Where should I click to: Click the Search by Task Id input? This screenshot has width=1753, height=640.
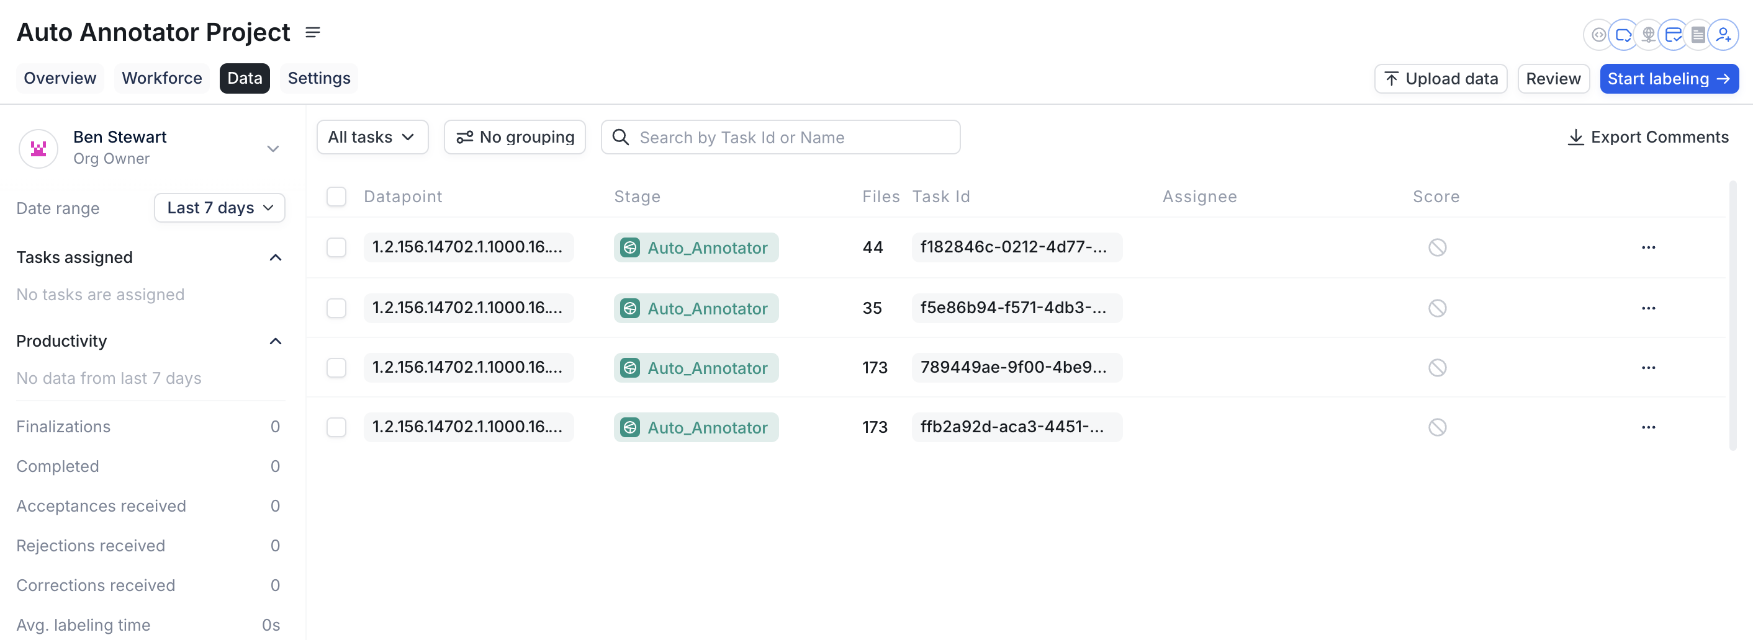[x=780, y=138]
